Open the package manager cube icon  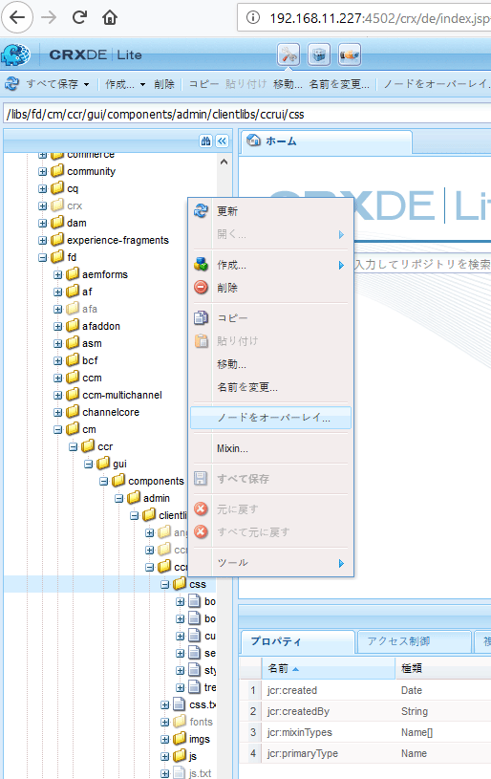(319, 54)
